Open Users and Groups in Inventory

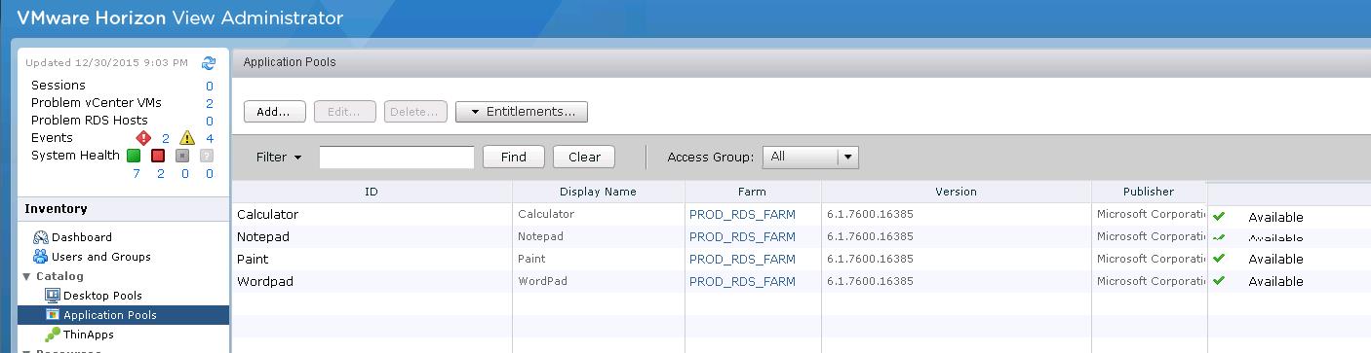[92, 257]
